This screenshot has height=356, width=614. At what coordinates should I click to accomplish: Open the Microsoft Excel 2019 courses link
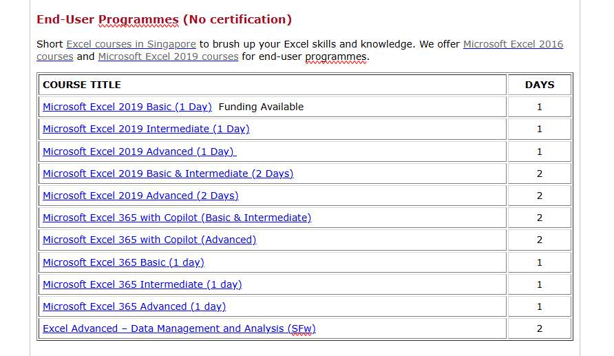coord(169,56)
